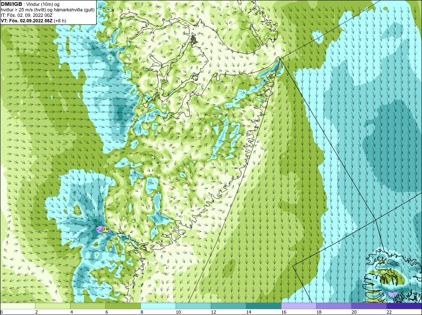Click the legend label 12
Image resolution: width=422 pixels, height=315 pixels.
tap(214, 312)
